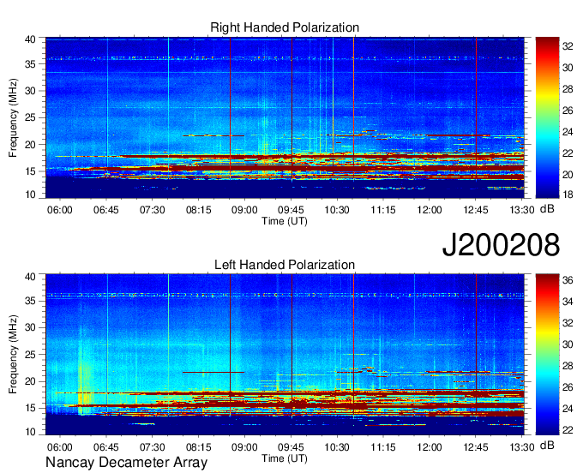Click the 40 MHz frequency tick of Left Handed plot
The image size is (583, 473).
pos(30,277)
